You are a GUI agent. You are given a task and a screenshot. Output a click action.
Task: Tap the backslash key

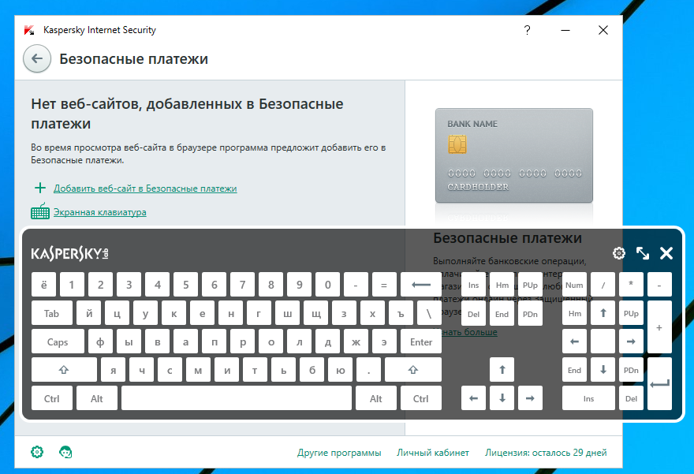tap(429, 313)
